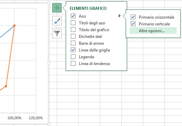Click the lower orange data marker
This screenshot has width=182, height=126.
[x=6, y=86]
